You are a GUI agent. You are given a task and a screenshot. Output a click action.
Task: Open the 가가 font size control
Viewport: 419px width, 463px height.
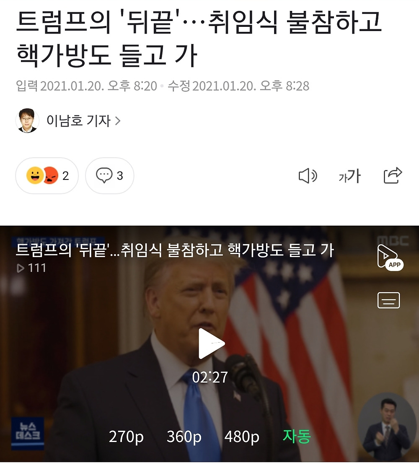(350, 176)
